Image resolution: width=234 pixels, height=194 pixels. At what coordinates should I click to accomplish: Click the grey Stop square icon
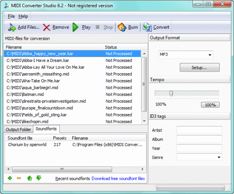pyautogui.click(x=98, y=27)
